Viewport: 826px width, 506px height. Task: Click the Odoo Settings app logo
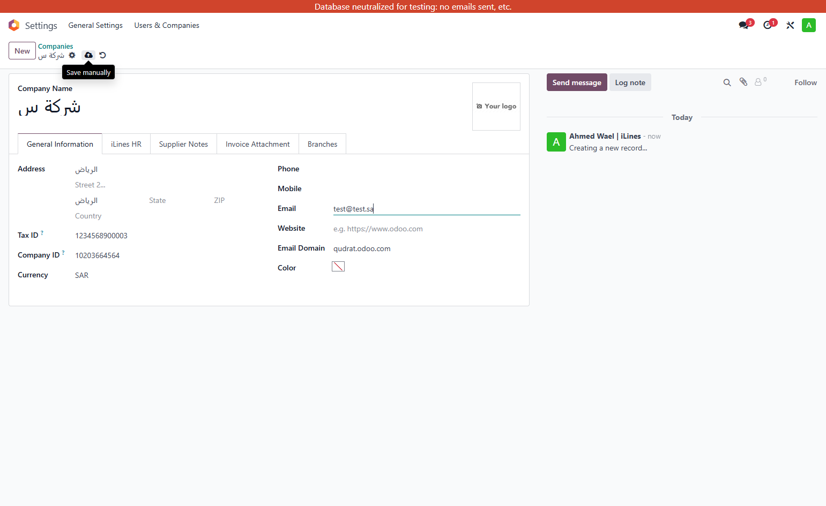tap(14, 25)
